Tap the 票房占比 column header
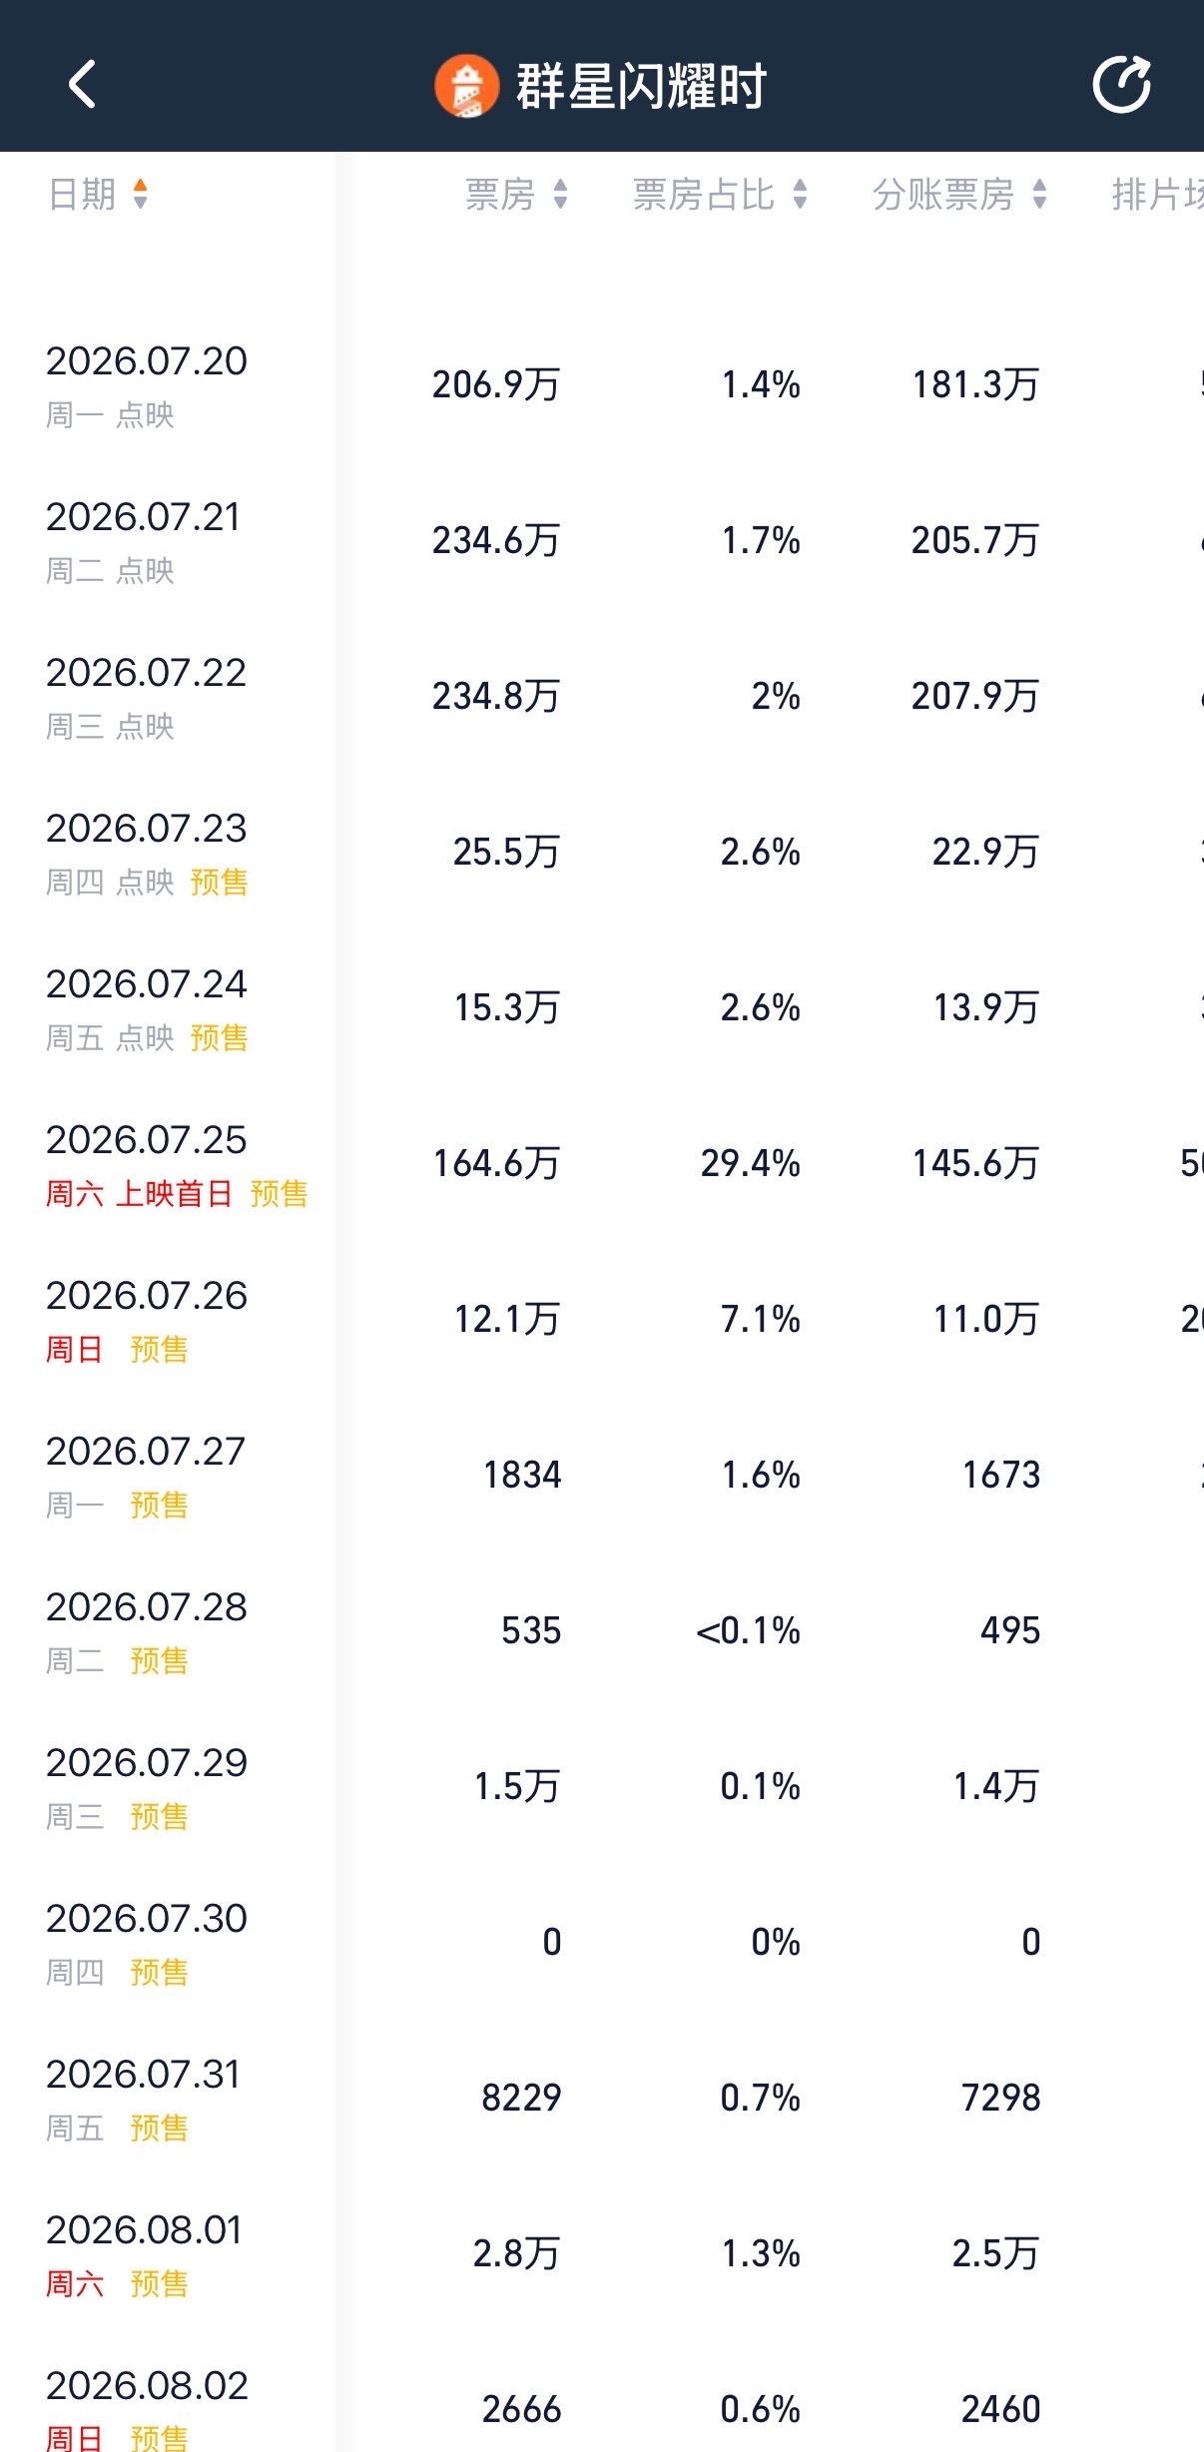1204x2452 pixels. coord(704,194)
